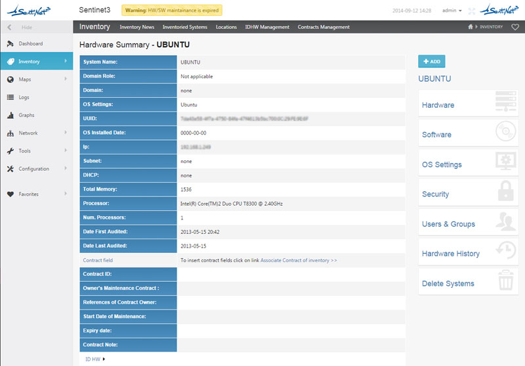This screenshot has width=525, height=366.
Task: Click the Logs label in sidebar
Action: (x=24, y=97)
